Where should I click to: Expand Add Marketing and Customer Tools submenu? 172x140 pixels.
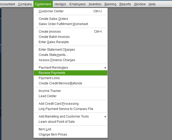tap(105, 116)
